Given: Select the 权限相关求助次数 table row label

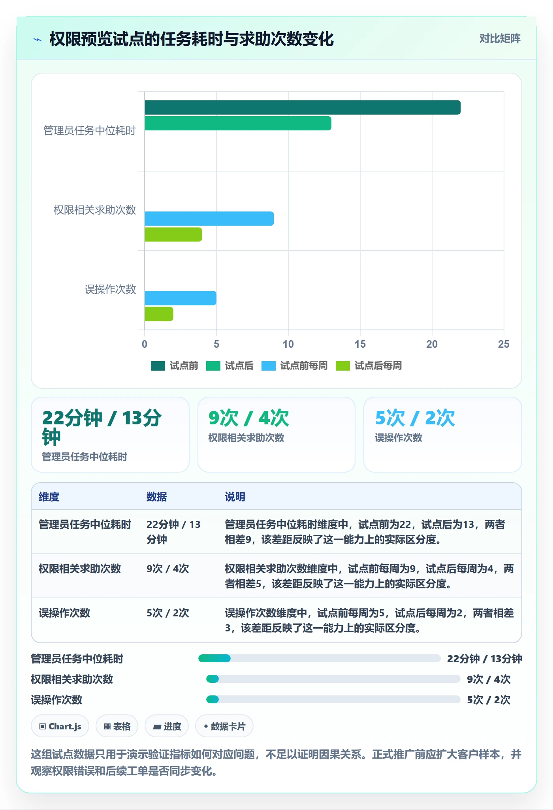Looking at the screenshot, I should pos(80,569).
